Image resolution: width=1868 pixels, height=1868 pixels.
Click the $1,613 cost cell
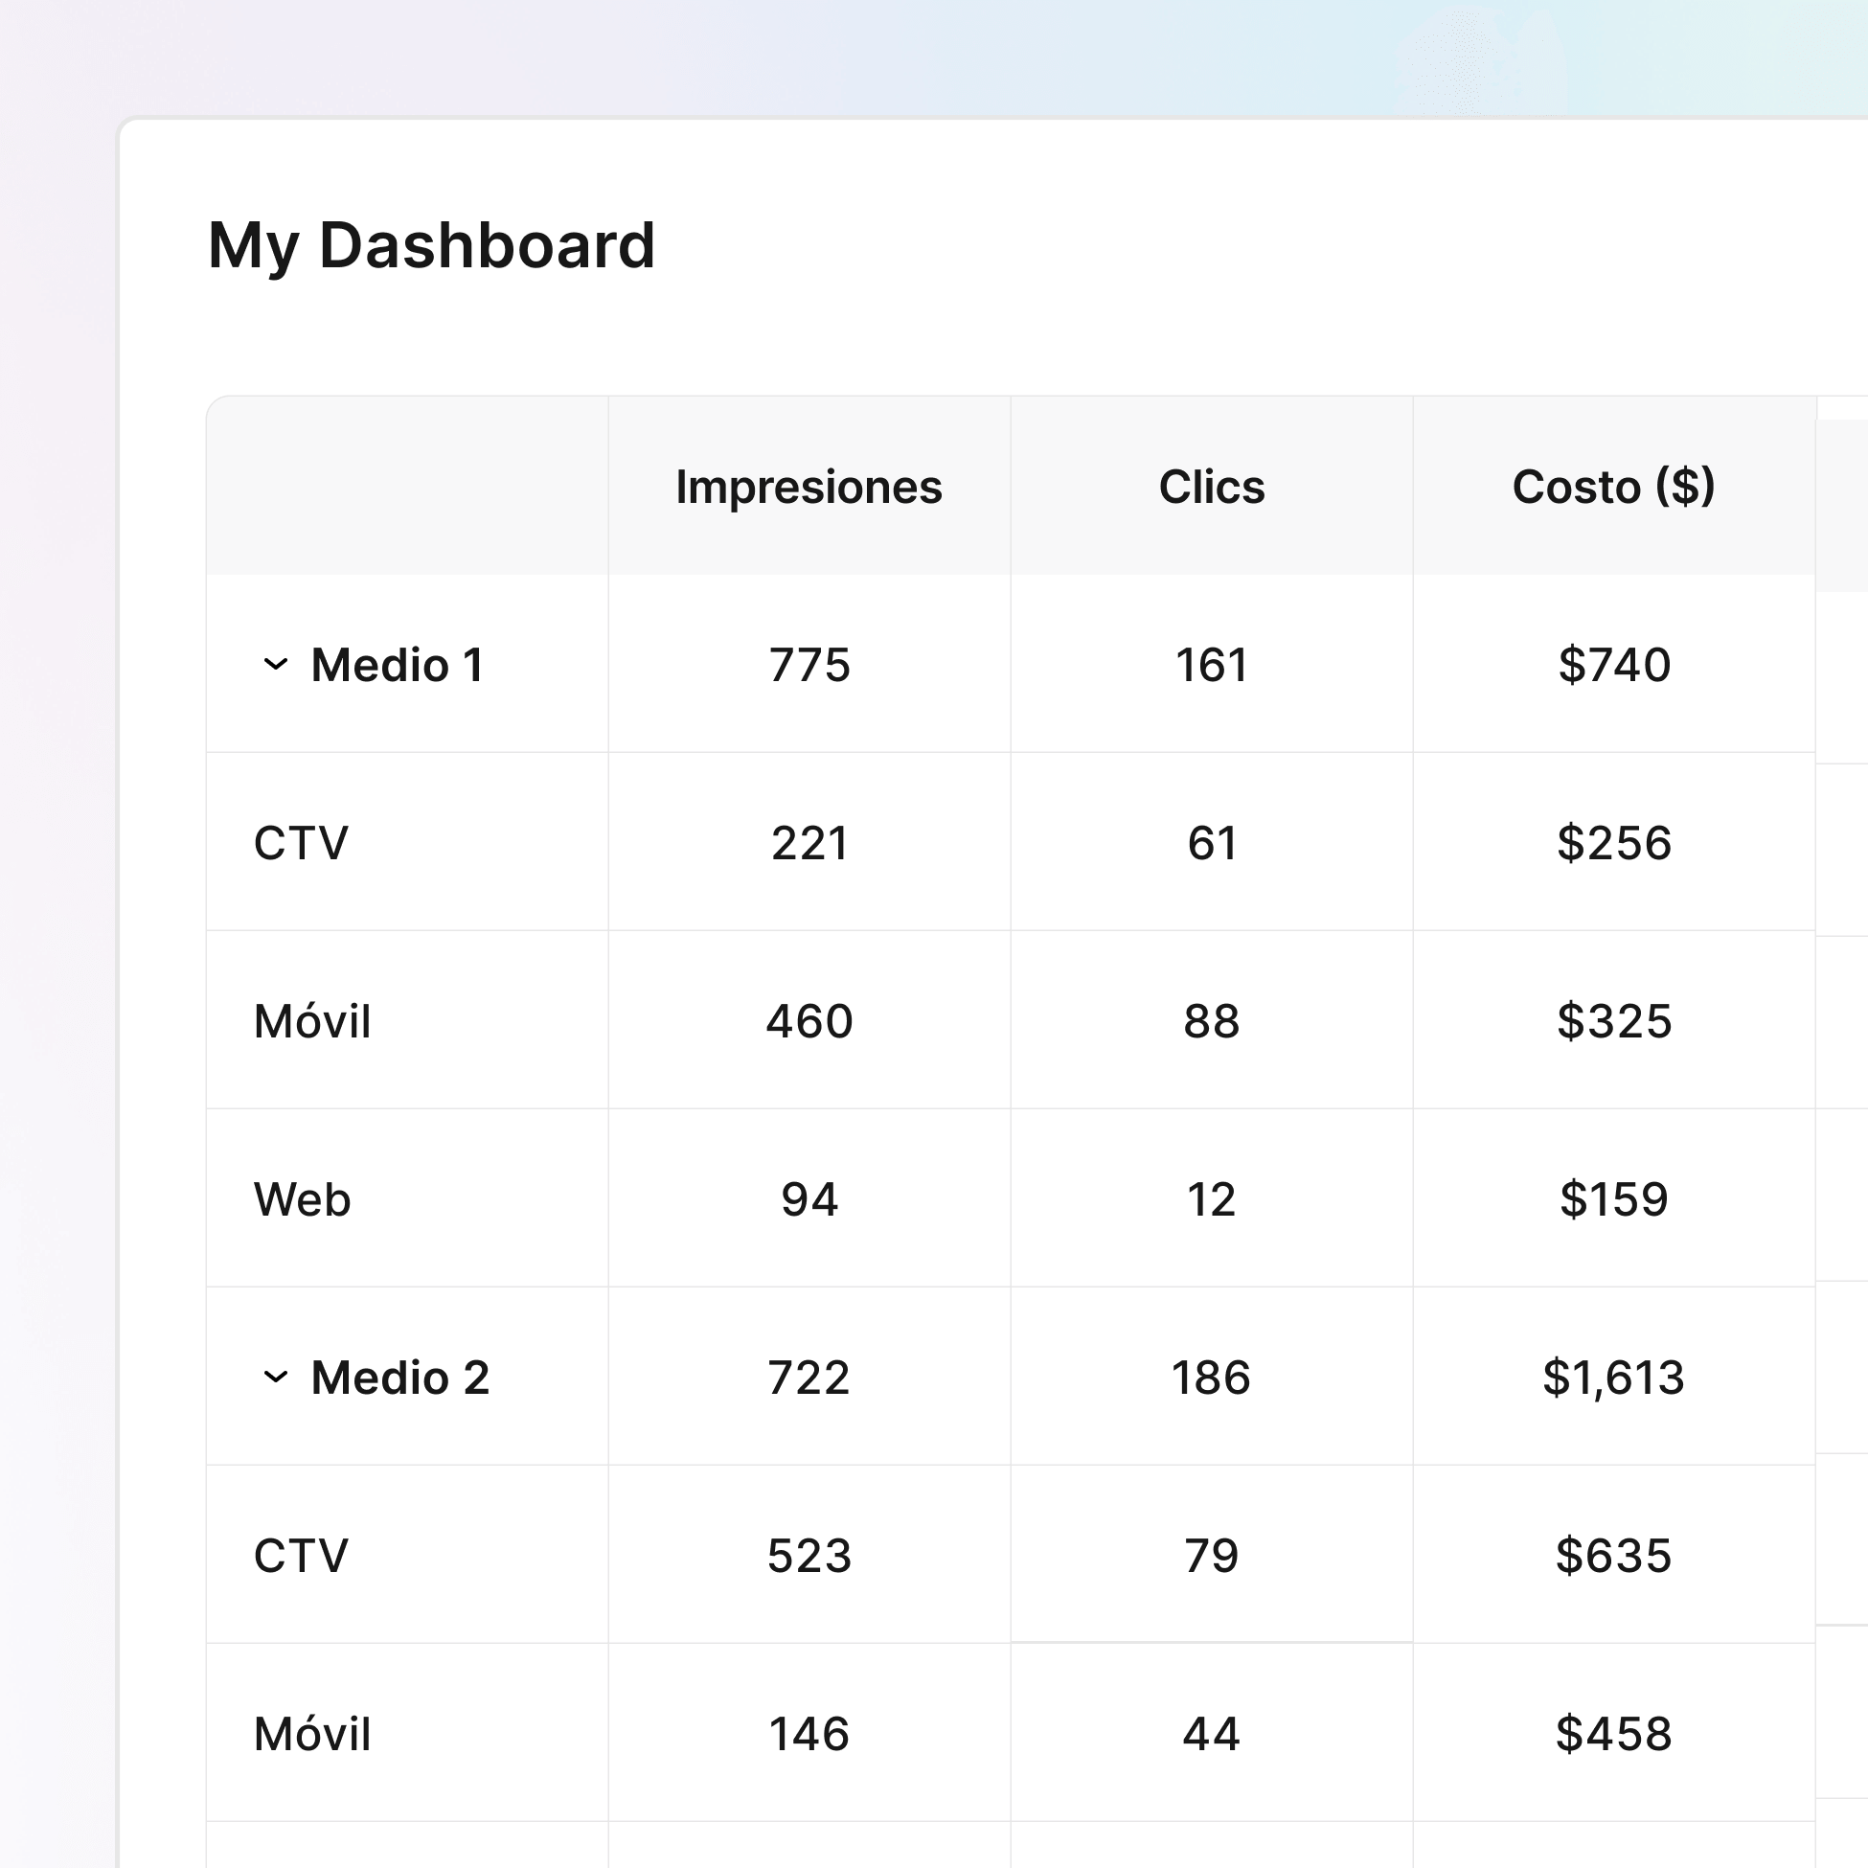(x=1613, y=1378)
